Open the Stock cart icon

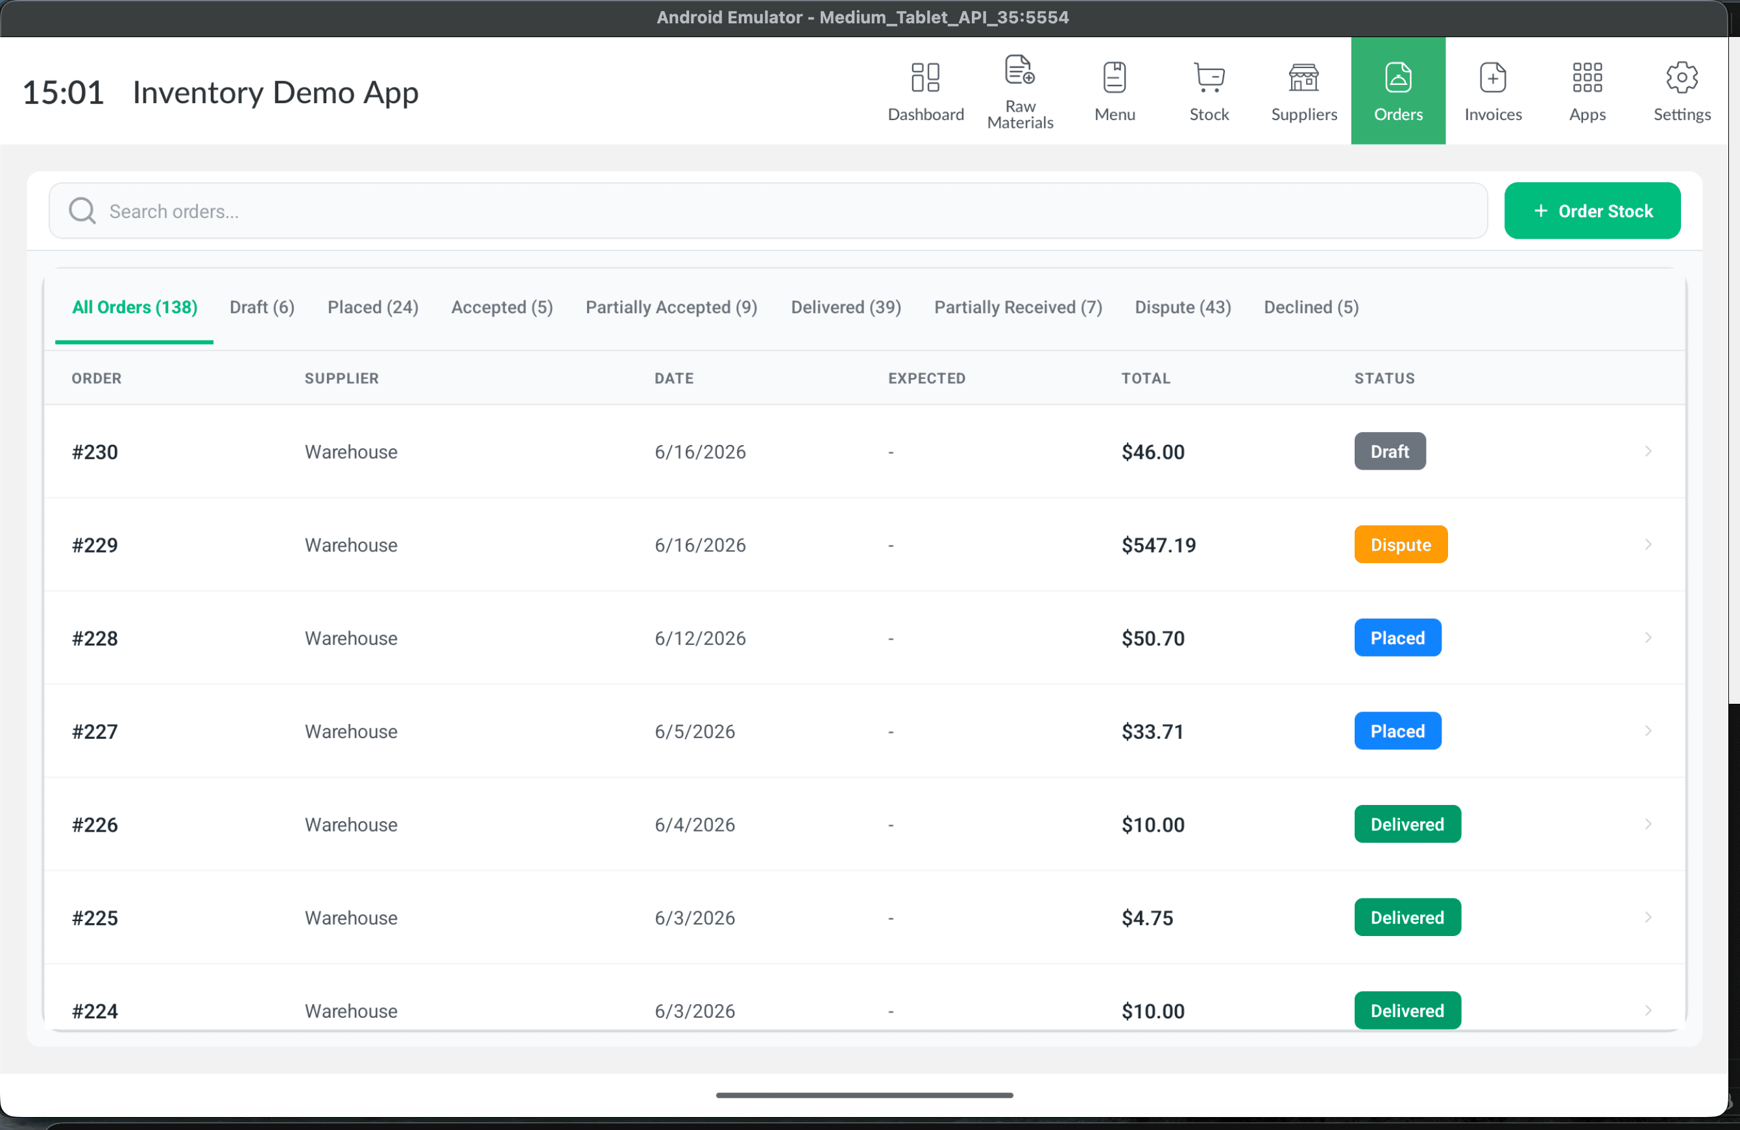(x=1209, y=77)
